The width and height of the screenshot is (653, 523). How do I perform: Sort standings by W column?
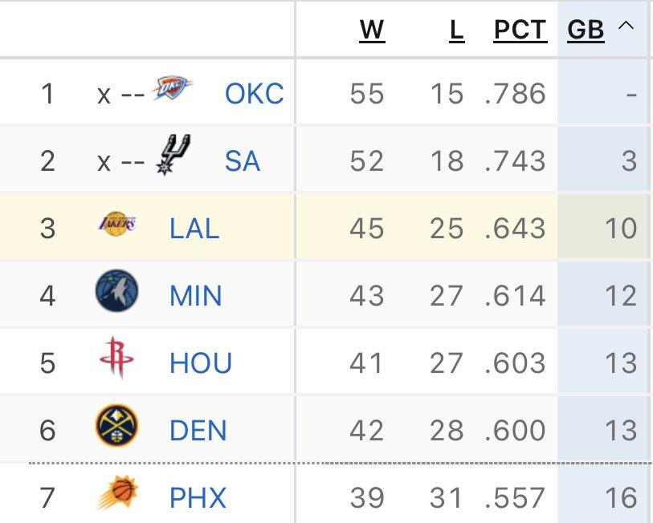tap(372, 30)
